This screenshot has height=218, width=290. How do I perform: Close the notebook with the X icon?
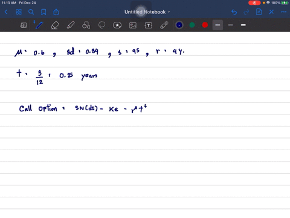pyautogui.click(x=271, y=12)
